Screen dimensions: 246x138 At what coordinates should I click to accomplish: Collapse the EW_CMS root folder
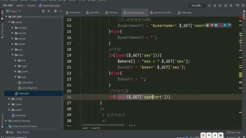6,16
